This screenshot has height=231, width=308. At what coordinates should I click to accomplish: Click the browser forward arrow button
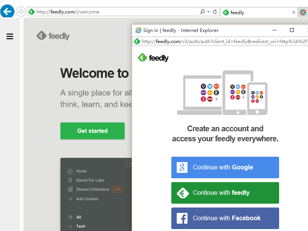coord(20,12)
